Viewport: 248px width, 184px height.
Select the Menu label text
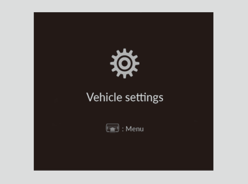click(x=135, y=129)
